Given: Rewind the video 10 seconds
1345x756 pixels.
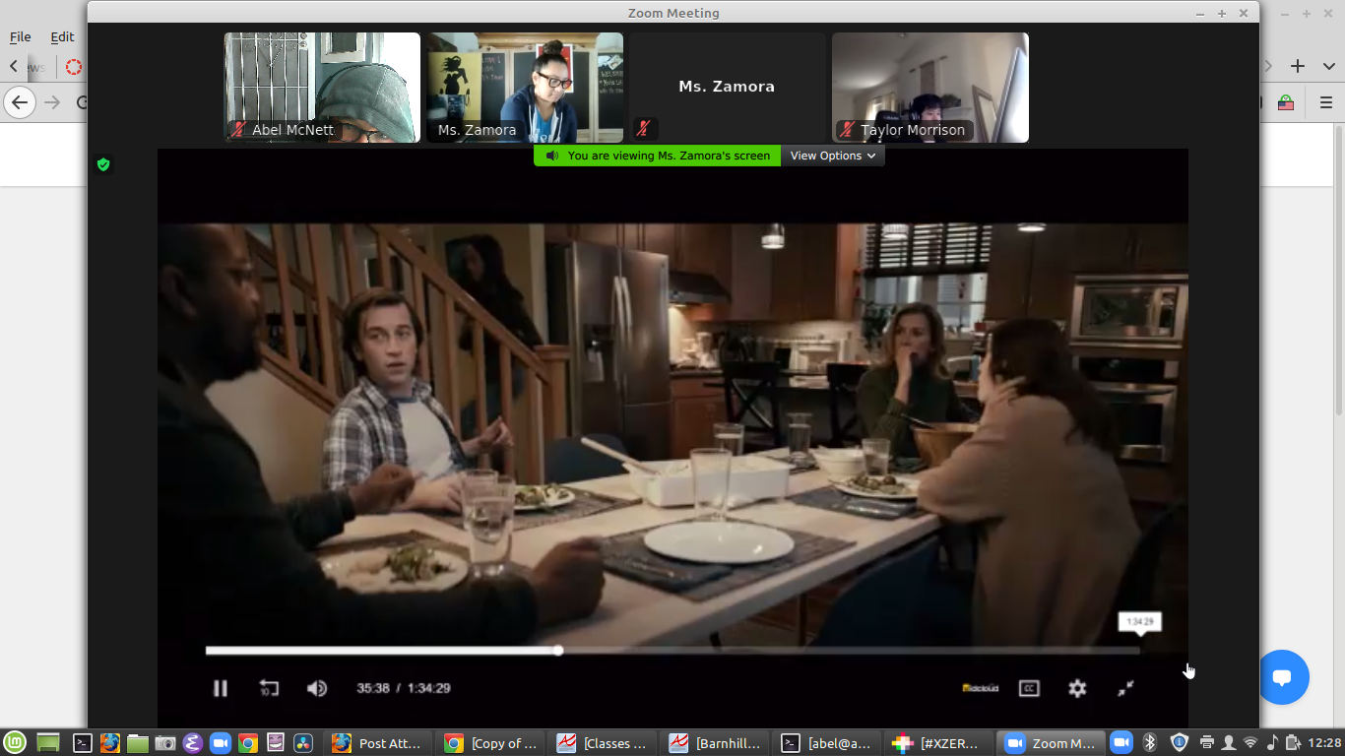Looking at the screenshot, I should point(269,688).
